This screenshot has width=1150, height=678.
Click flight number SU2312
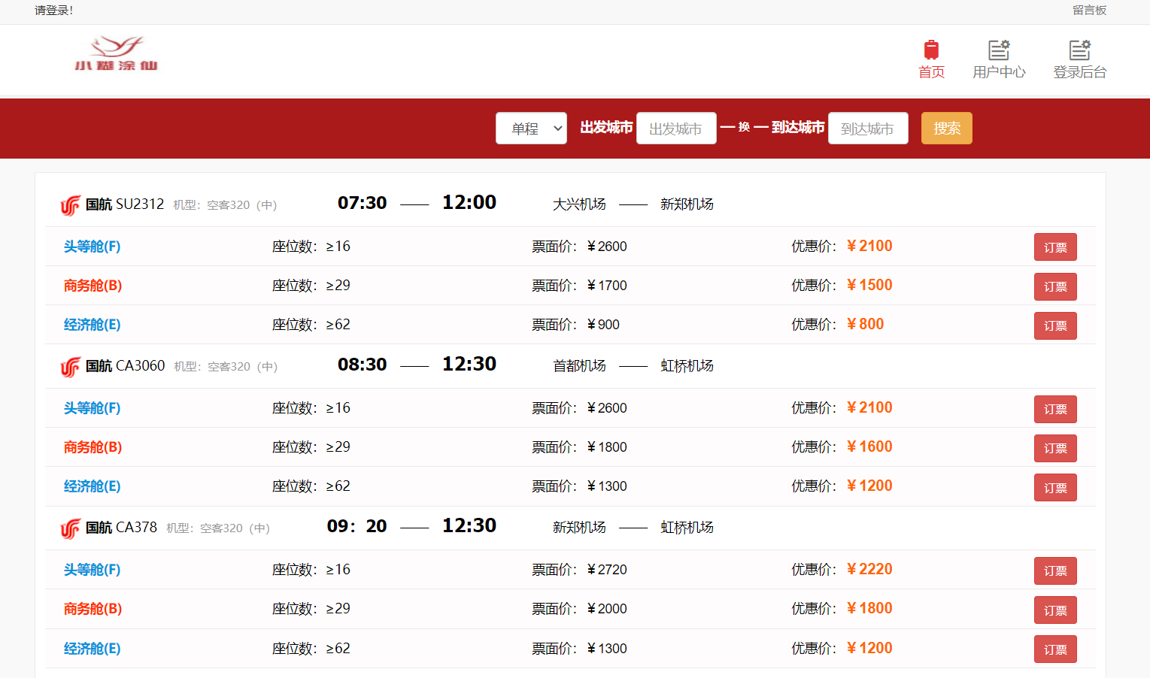click(140, 204)
